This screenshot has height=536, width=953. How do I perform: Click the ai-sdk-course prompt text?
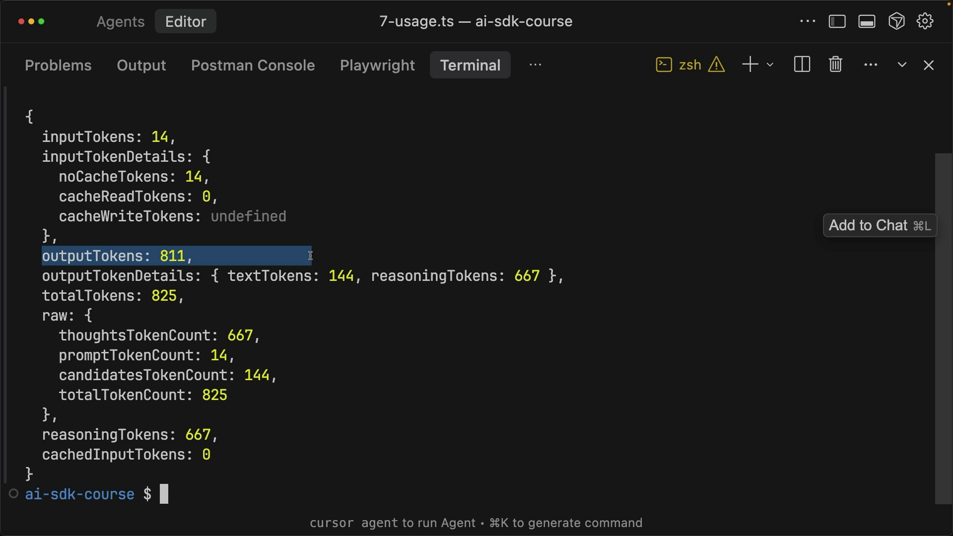[79, 494]
